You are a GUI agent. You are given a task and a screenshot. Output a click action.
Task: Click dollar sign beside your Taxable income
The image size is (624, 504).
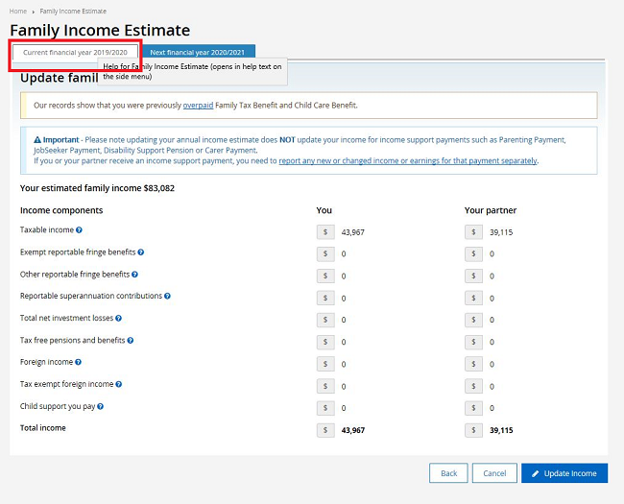(x=325, y=232)
